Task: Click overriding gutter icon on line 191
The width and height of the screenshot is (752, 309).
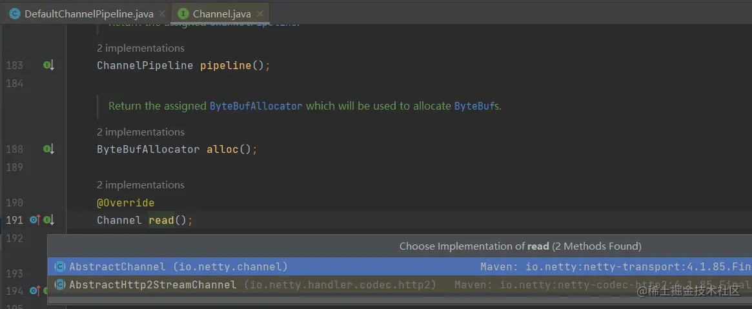Action: click(34, 221)
